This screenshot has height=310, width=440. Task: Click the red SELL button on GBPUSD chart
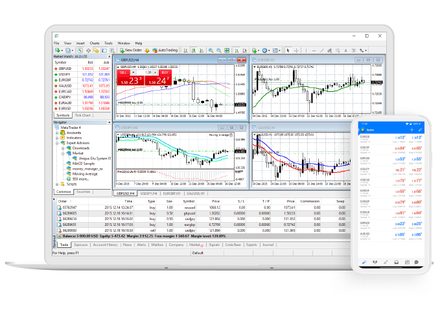pos(123,72)
